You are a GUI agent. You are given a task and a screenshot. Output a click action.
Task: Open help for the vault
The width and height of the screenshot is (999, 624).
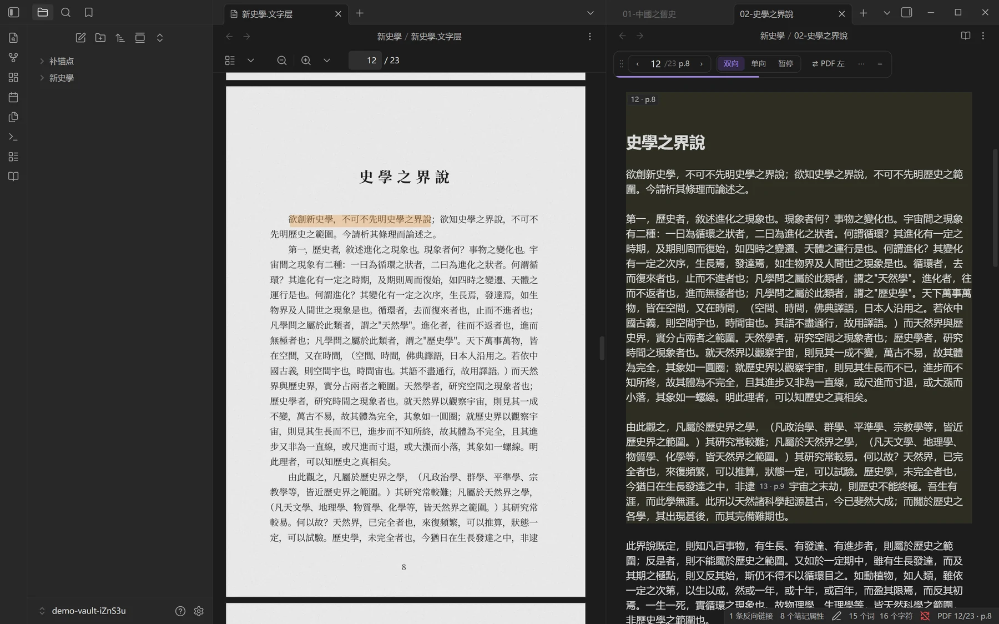click(180, 611)
